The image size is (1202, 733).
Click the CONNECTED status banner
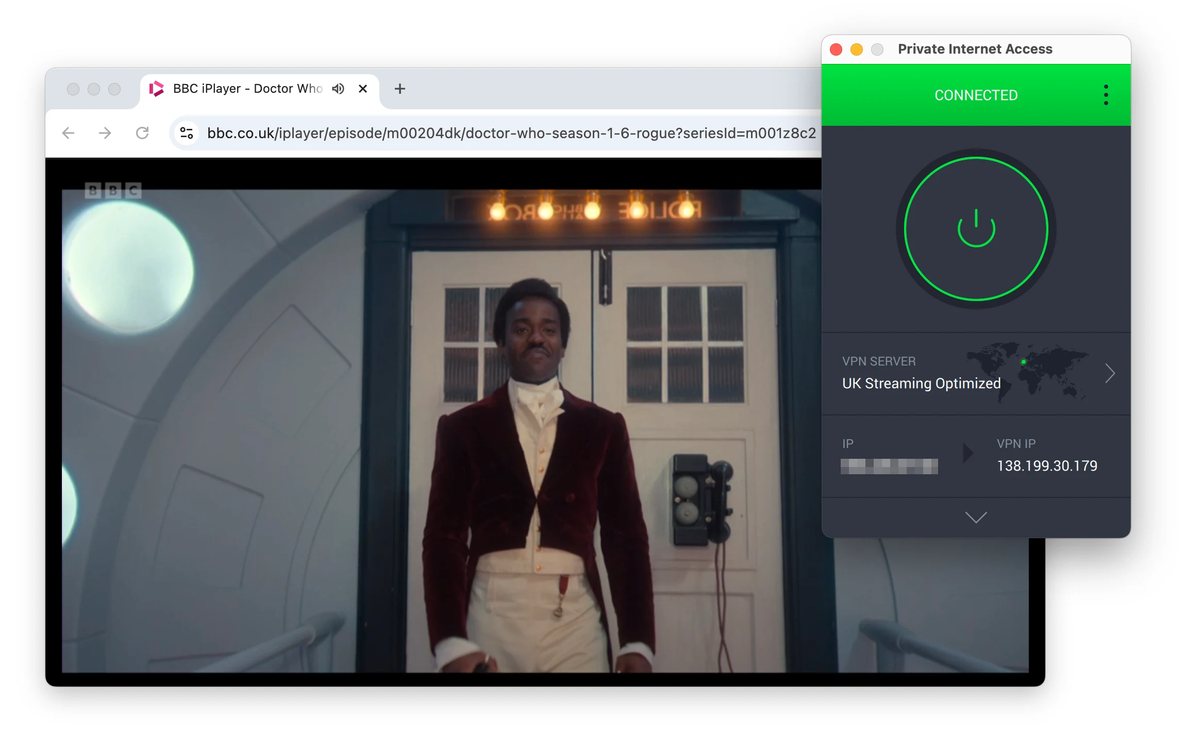click(x=976, y=95)
